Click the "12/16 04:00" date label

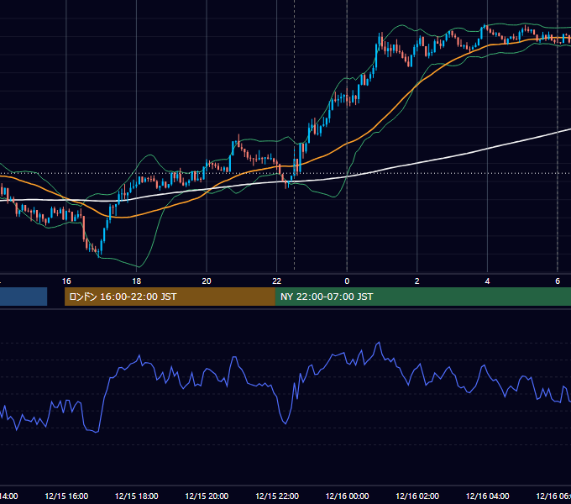487,496
